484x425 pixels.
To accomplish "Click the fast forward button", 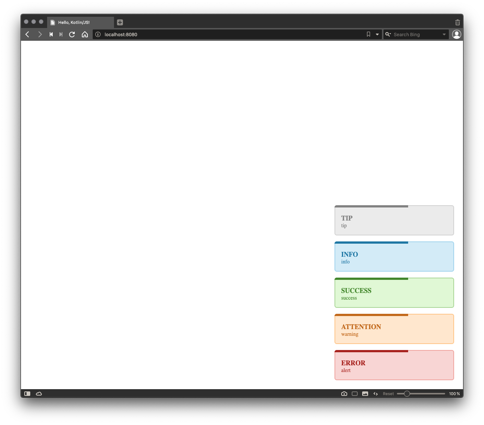I will coord(61,34).
